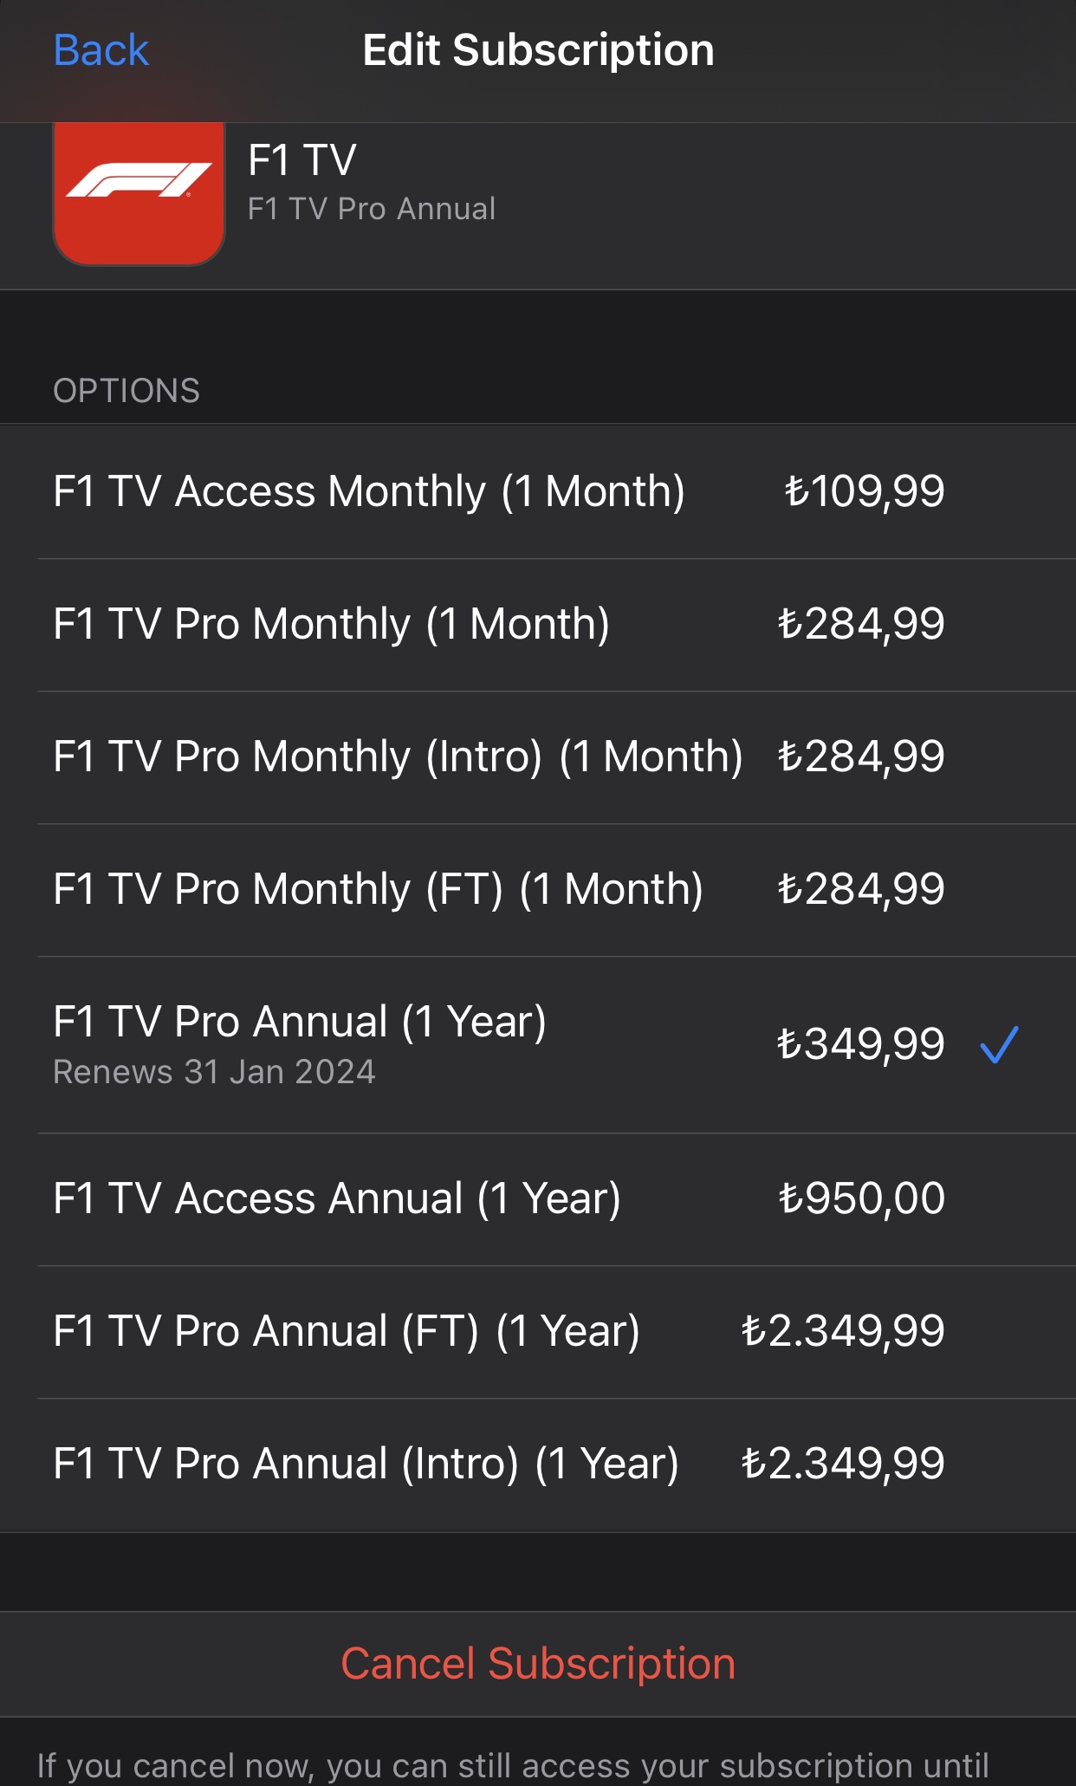Viewport: 1076px width, 1786px height.
Task: Select F1 TV Pro Annual (Intro) option
Action: point(366,1464)
